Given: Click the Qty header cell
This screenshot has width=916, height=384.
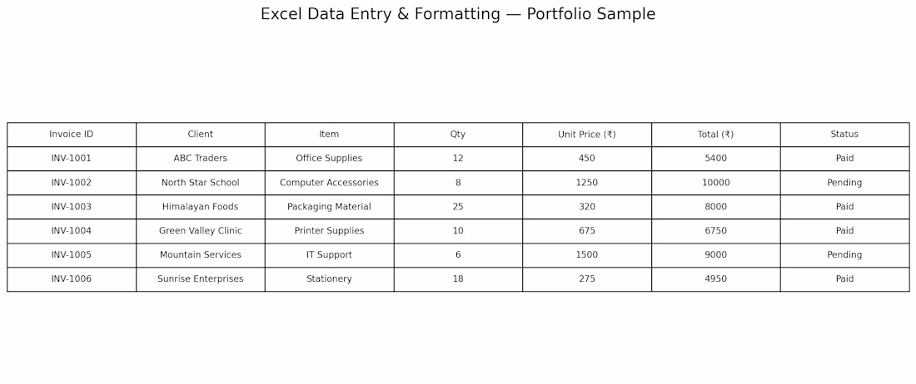Looking at the screenshot, I should click(x=458, y=135).
